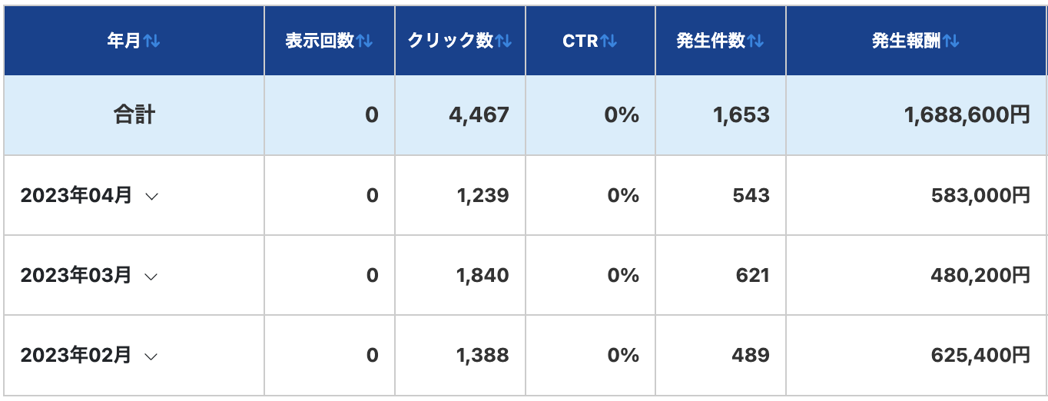
Task: Sort by CTR arrows icon
Action: tap(609, 41)
